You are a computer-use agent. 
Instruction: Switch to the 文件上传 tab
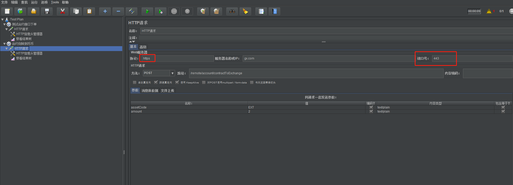[167, 91]
